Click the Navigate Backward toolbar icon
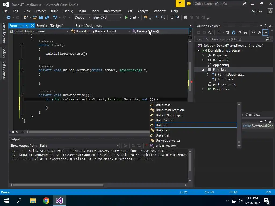This screenshot has width=275, height=206. click(8, 17)
